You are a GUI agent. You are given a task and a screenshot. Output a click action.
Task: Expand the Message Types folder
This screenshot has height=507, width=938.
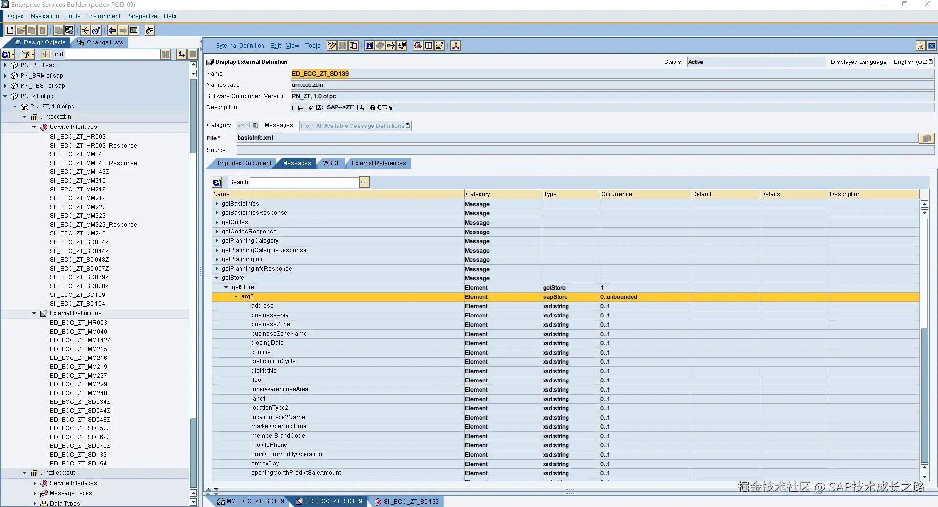(34, 493)
